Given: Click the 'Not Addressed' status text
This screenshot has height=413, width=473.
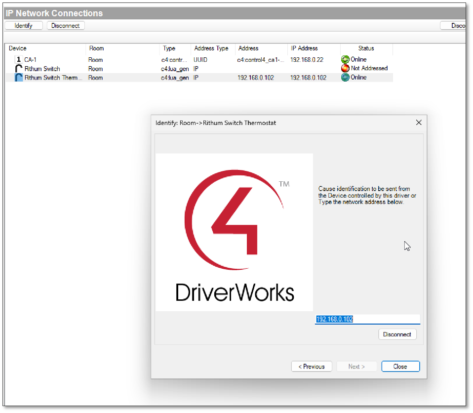Looking at the screenshot, I should click(x=369, y=68).
